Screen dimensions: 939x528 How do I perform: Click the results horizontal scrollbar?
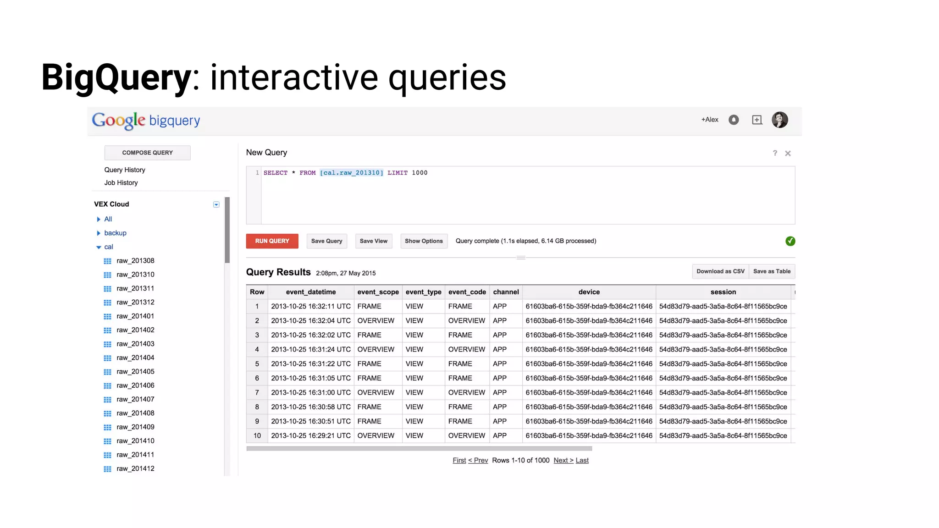(x=419, y=449)
